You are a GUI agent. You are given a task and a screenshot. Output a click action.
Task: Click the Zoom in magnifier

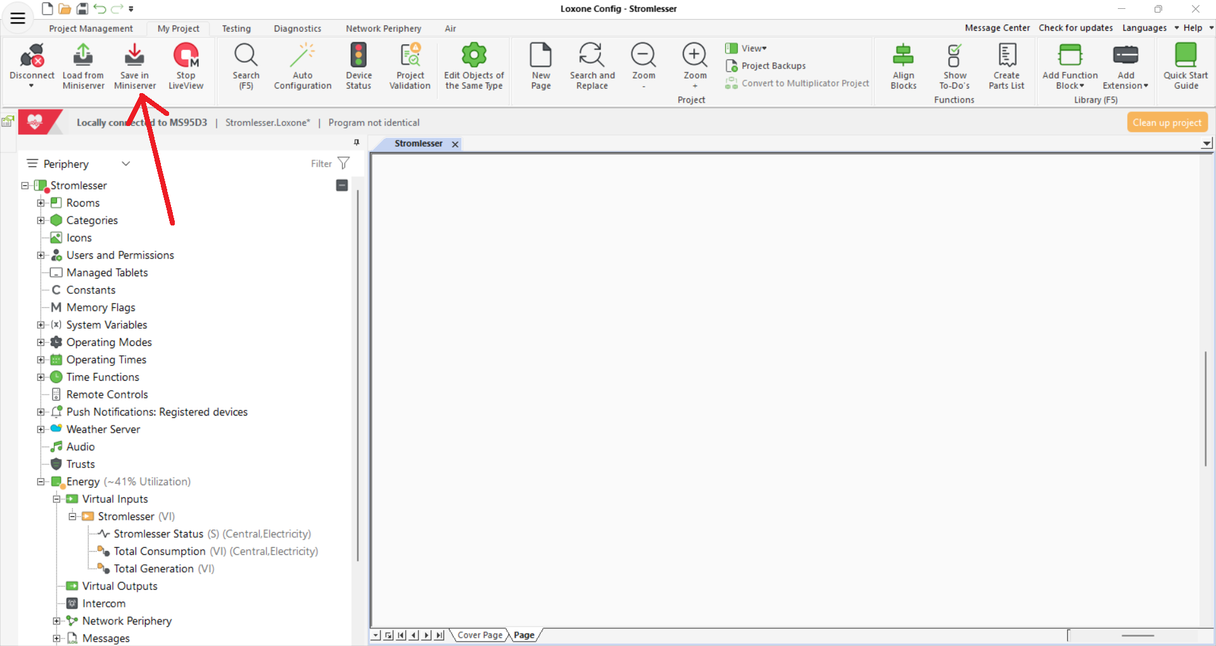[695, 56]
